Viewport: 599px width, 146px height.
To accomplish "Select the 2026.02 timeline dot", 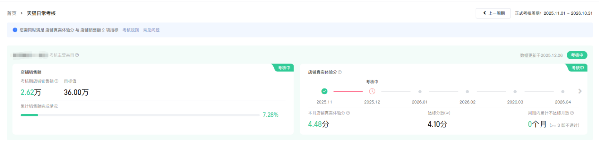I will pos(467,92).
